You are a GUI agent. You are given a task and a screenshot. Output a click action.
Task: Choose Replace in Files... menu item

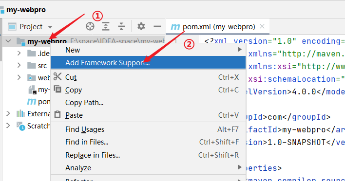(x=148, y=155)
